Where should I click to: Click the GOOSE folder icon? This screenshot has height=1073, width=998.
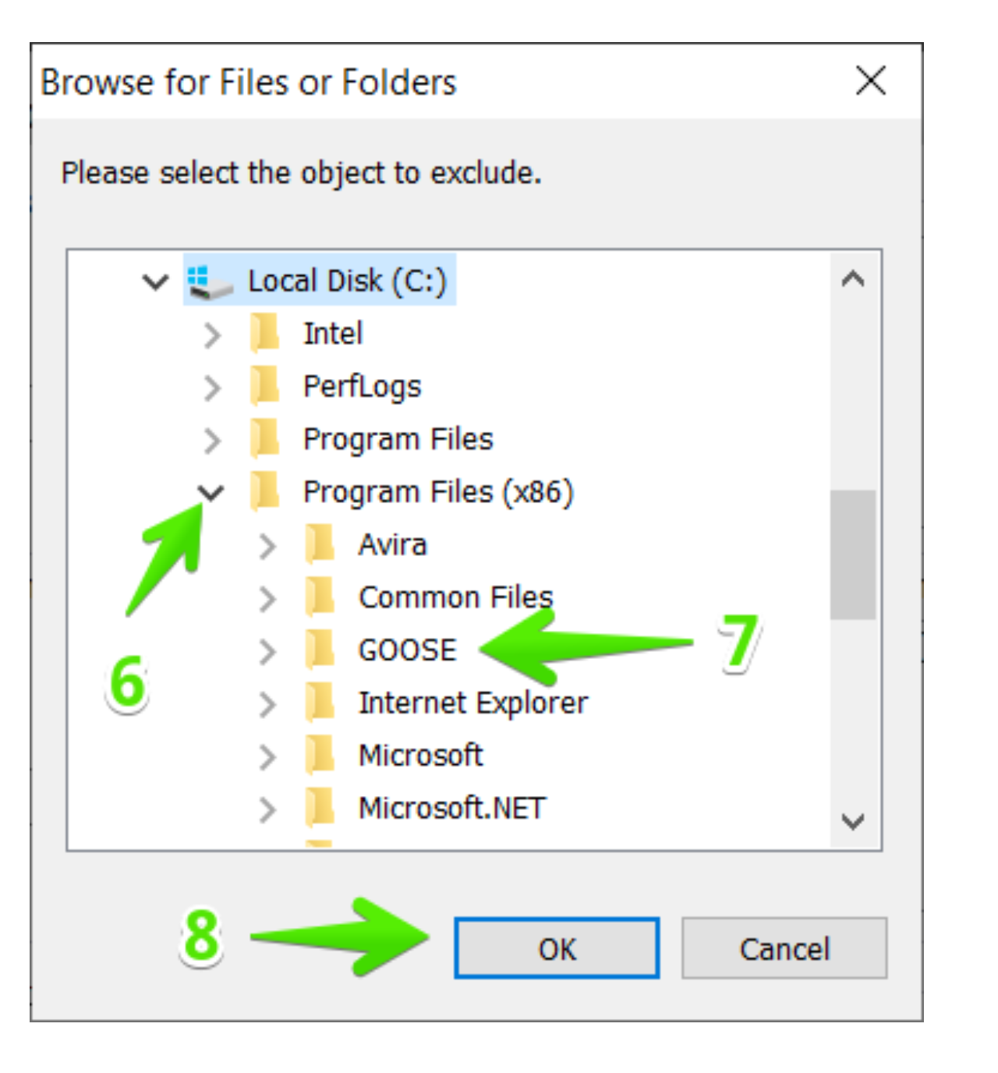click(320, 650)
